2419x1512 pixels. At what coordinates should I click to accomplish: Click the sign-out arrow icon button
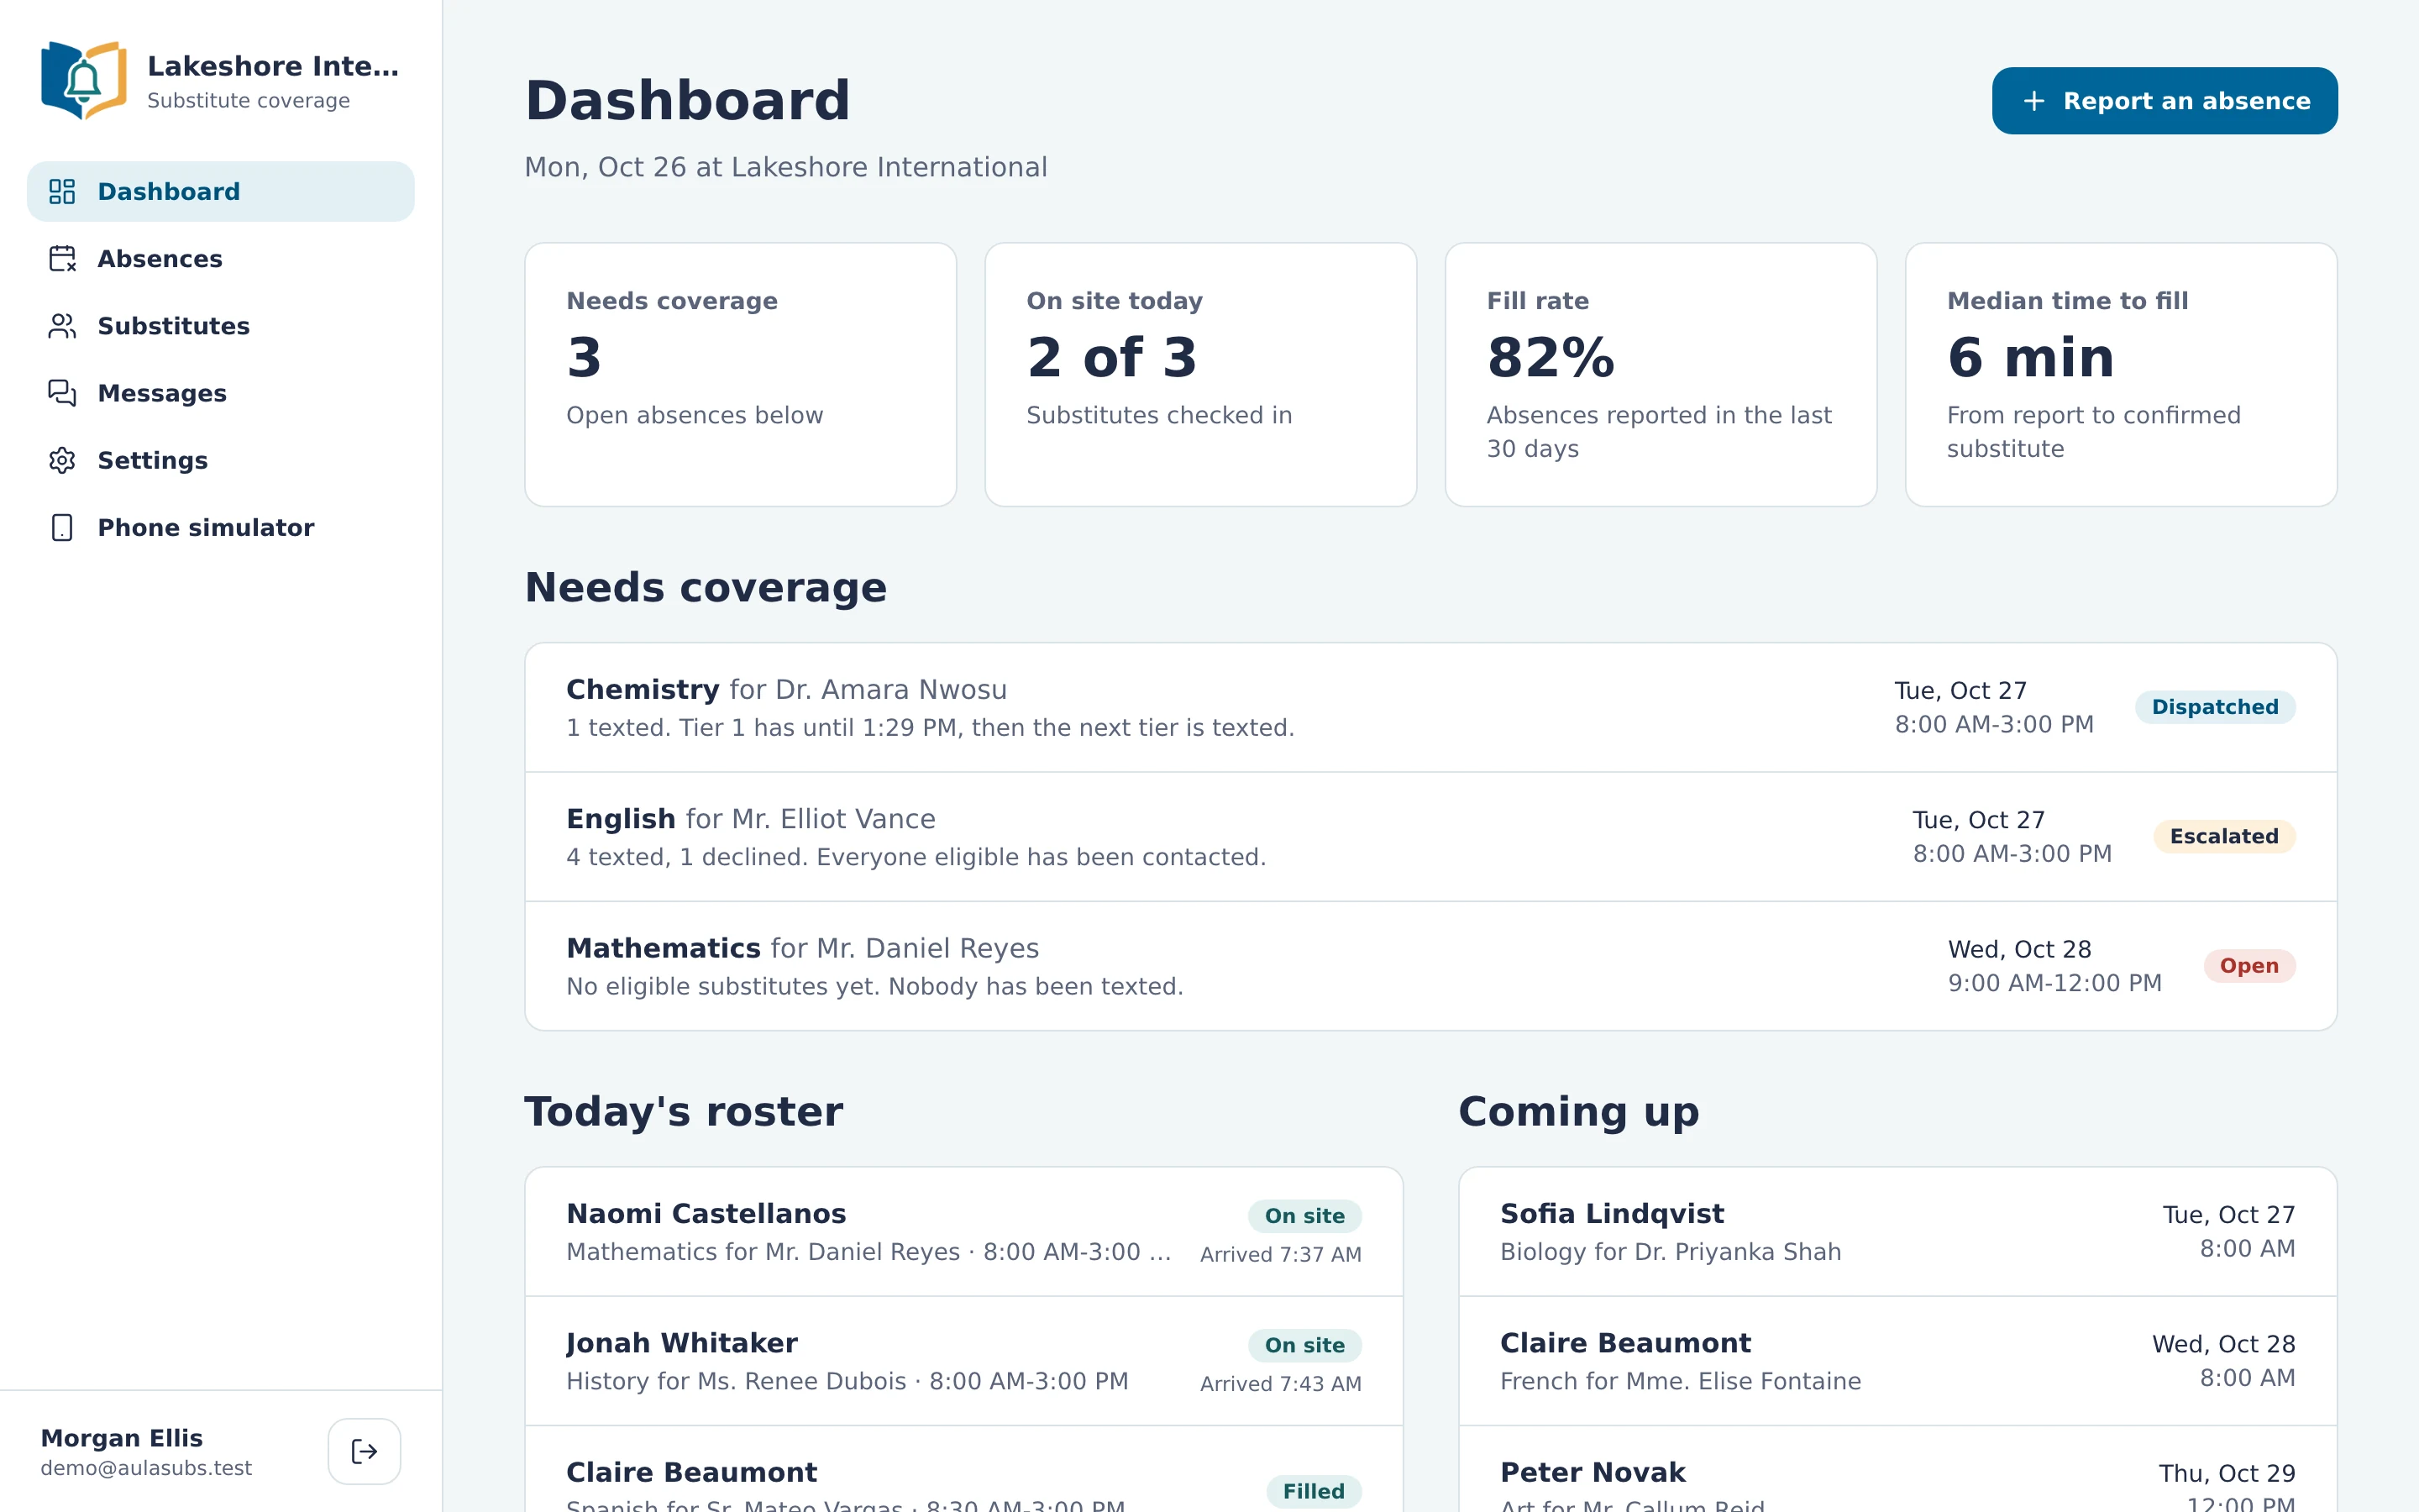364,1451
